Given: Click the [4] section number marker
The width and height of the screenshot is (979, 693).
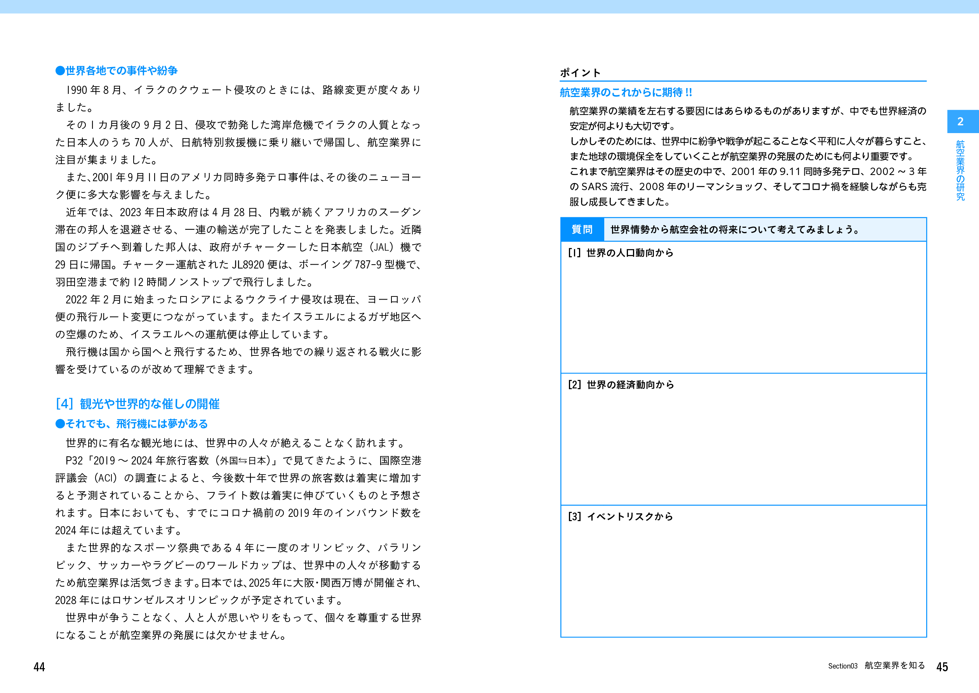Looking at the screenshot, I should [64, 404].
